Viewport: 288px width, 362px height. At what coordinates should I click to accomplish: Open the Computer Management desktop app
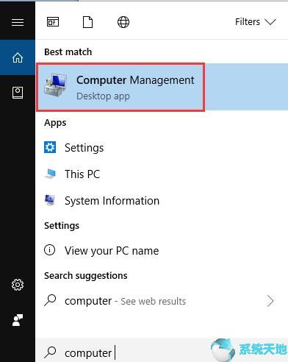(x=162, y=87)
